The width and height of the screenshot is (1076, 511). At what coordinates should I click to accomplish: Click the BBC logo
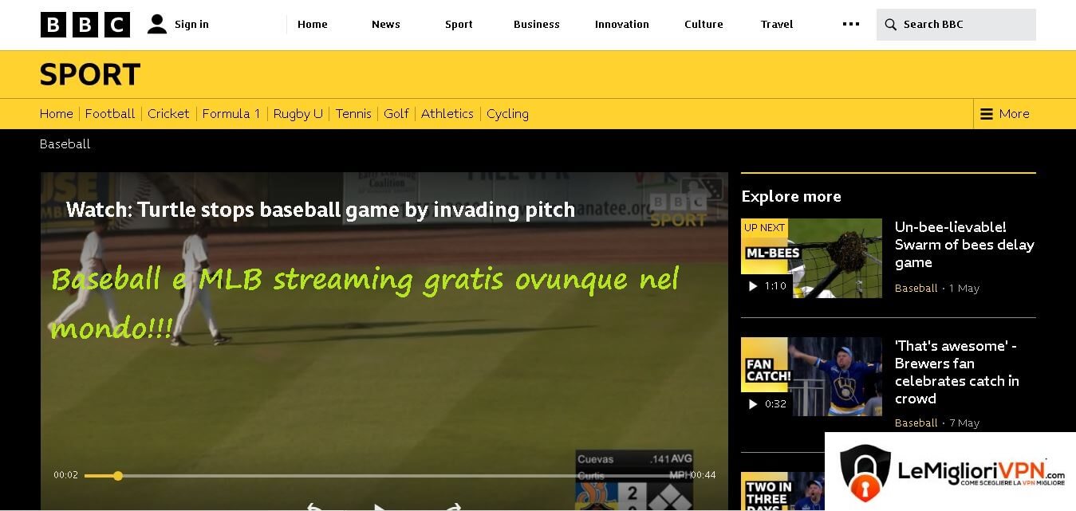coord(85,25)
